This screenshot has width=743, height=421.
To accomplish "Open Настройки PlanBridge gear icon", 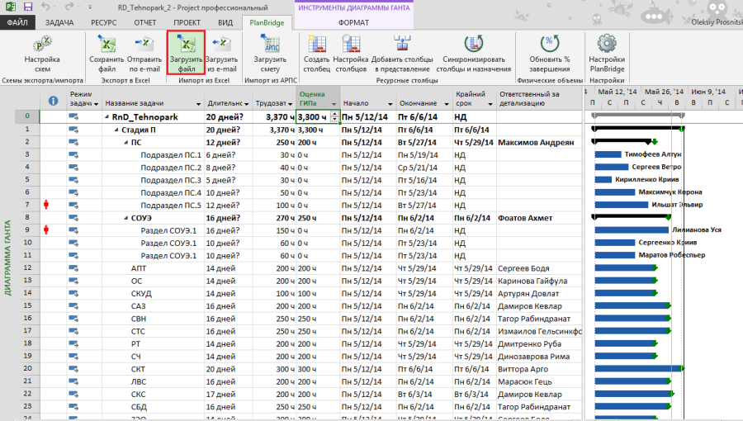I will 607,54.
